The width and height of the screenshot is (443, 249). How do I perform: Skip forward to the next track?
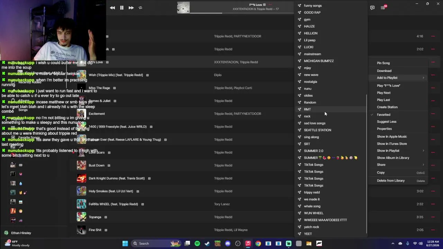click(x=131, y=8)
